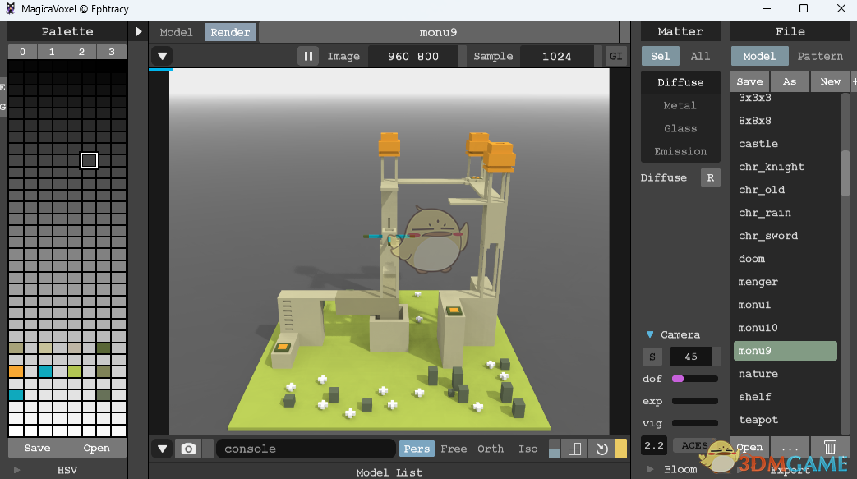Click the As save button
This screenshot has height=479, width=857.
(790, 81)
